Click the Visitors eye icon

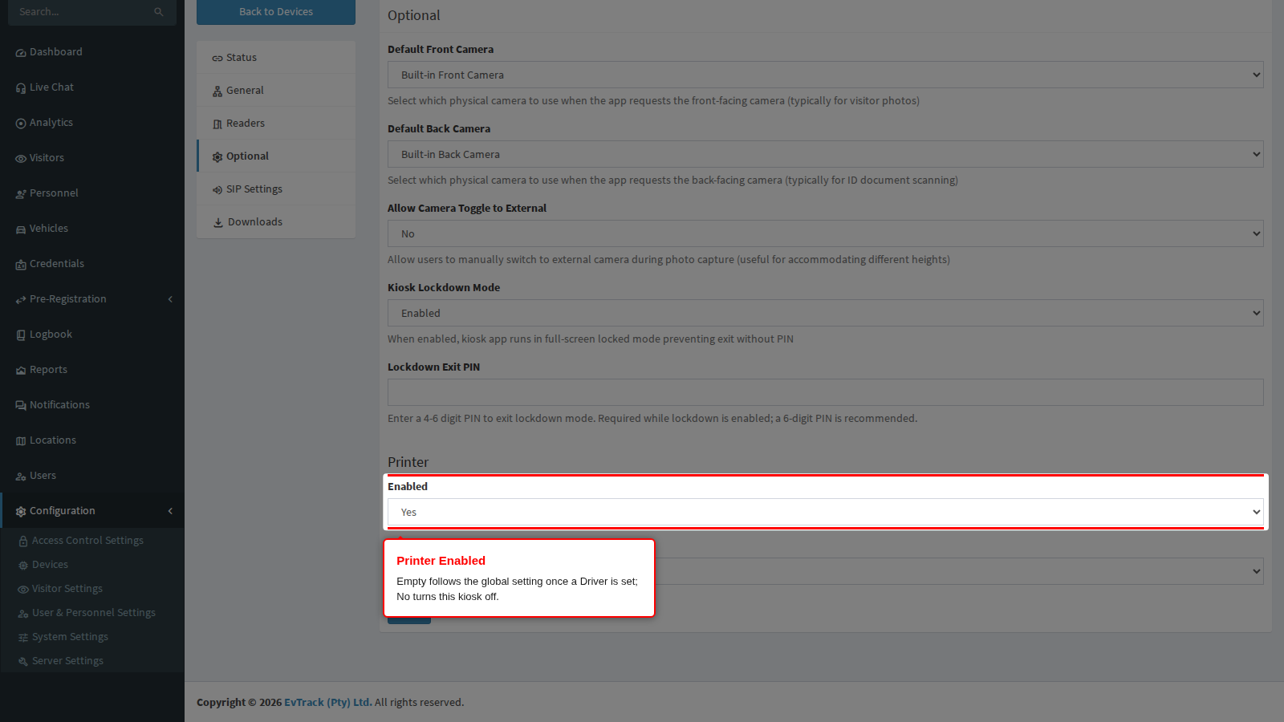(x=21, y=159)
